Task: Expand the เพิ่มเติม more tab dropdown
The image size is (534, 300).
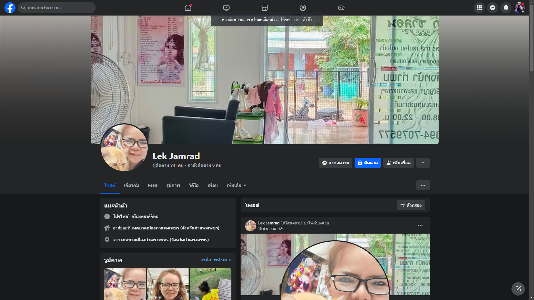Action: 236,185
